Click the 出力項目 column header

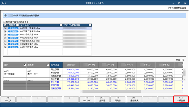click(x=56, y=65)
